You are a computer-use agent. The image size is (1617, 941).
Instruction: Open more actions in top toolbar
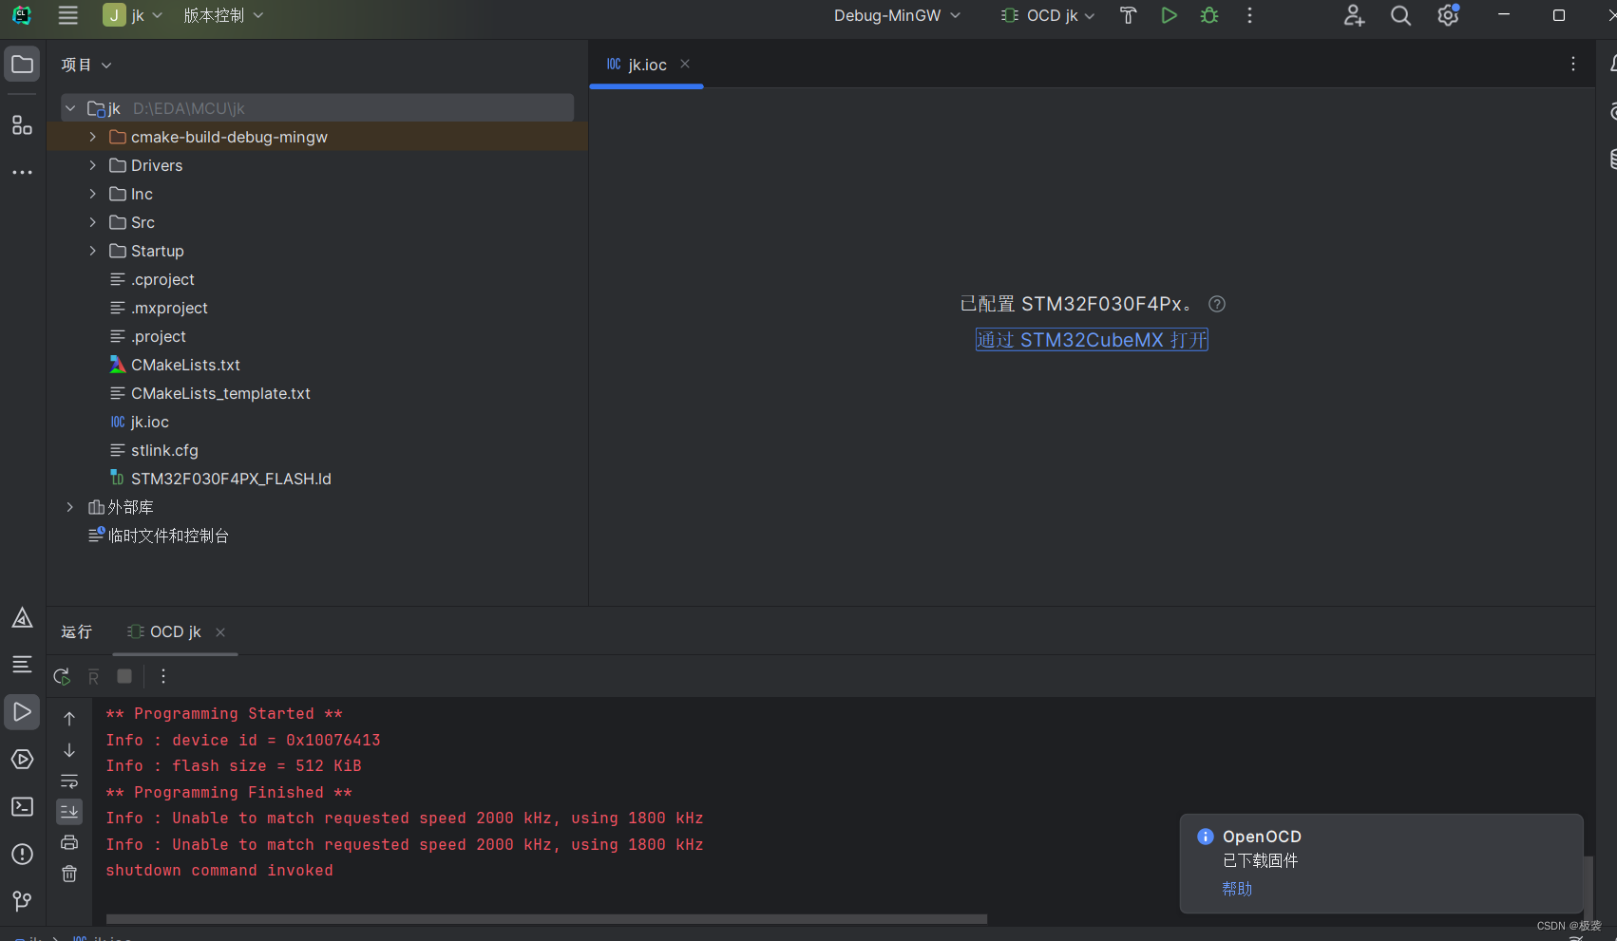click(x=1249, y=15)
